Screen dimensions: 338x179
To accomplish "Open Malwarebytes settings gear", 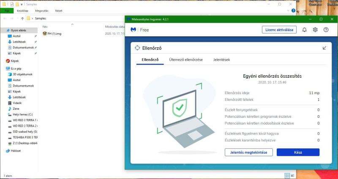I will click(x=315, y=30).
